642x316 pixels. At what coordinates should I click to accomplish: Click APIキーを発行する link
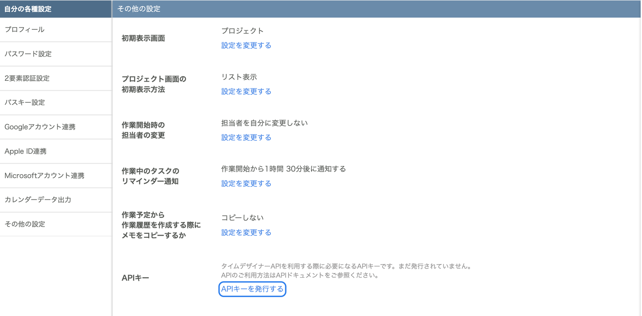252,289
